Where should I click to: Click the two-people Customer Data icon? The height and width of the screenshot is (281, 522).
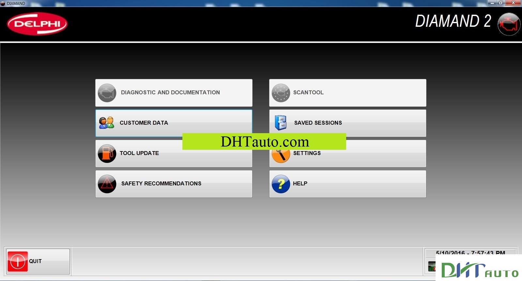[107, 123]
